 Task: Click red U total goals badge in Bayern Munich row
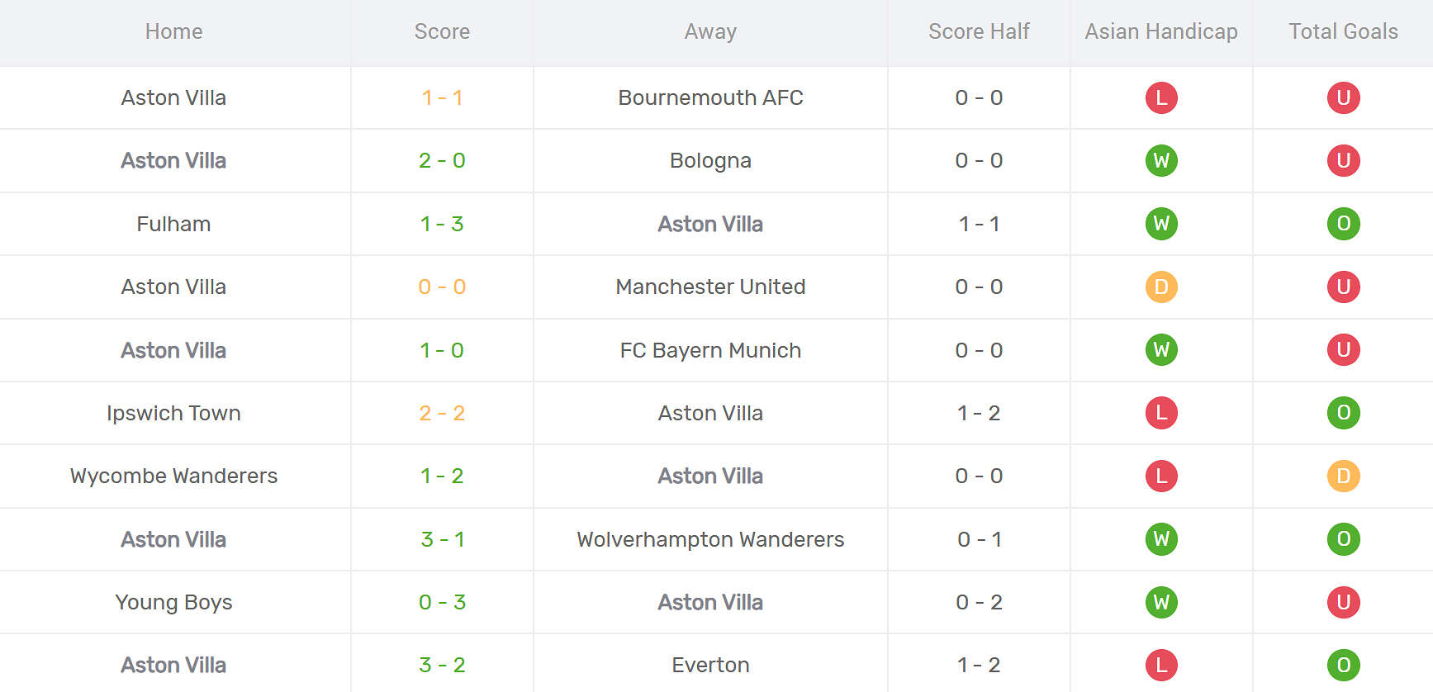[1343, 350]
